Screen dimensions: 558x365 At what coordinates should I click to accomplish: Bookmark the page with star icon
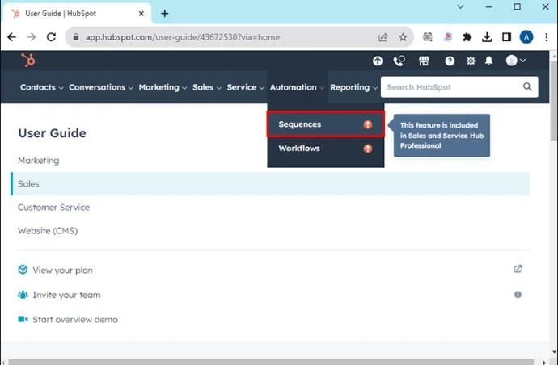point(403,37)
